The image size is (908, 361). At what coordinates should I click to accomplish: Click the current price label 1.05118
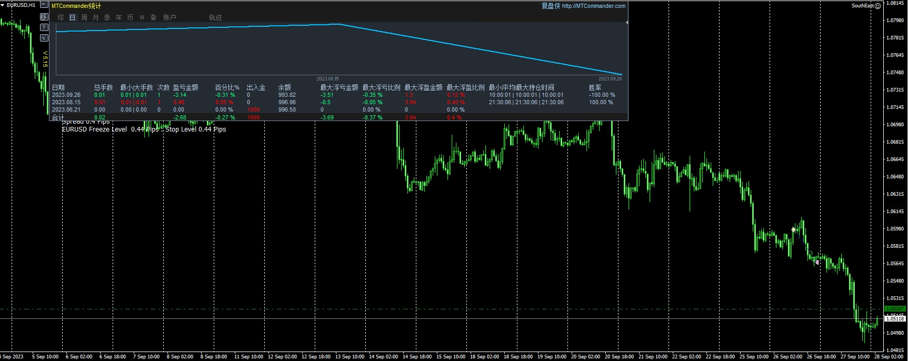(x=895, y=318)
